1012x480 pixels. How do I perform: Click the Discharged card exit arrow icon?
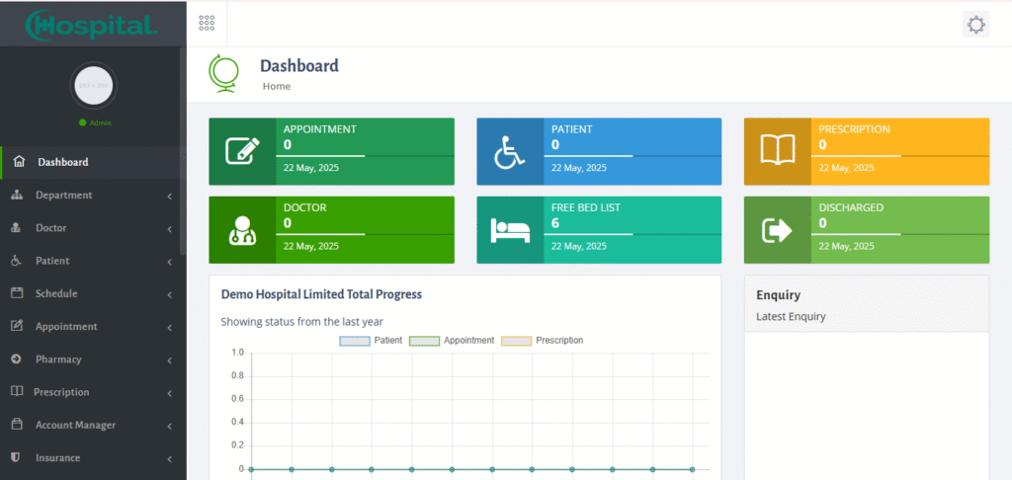click(777, 230)
